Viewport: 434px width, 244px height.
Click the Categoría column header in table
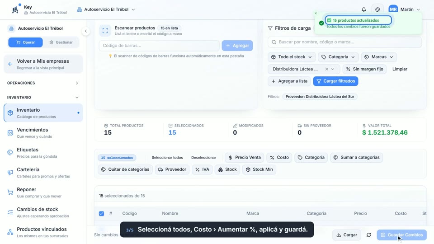(316, 214)
